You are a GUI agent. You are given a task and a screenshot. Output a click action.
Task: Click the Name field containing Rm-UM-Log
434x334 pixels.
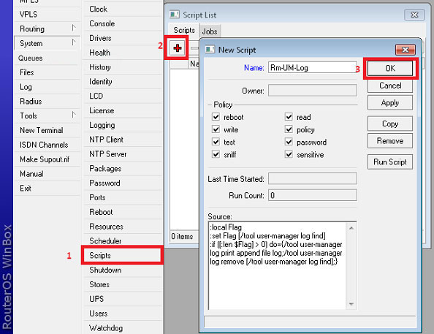[313, 67]
